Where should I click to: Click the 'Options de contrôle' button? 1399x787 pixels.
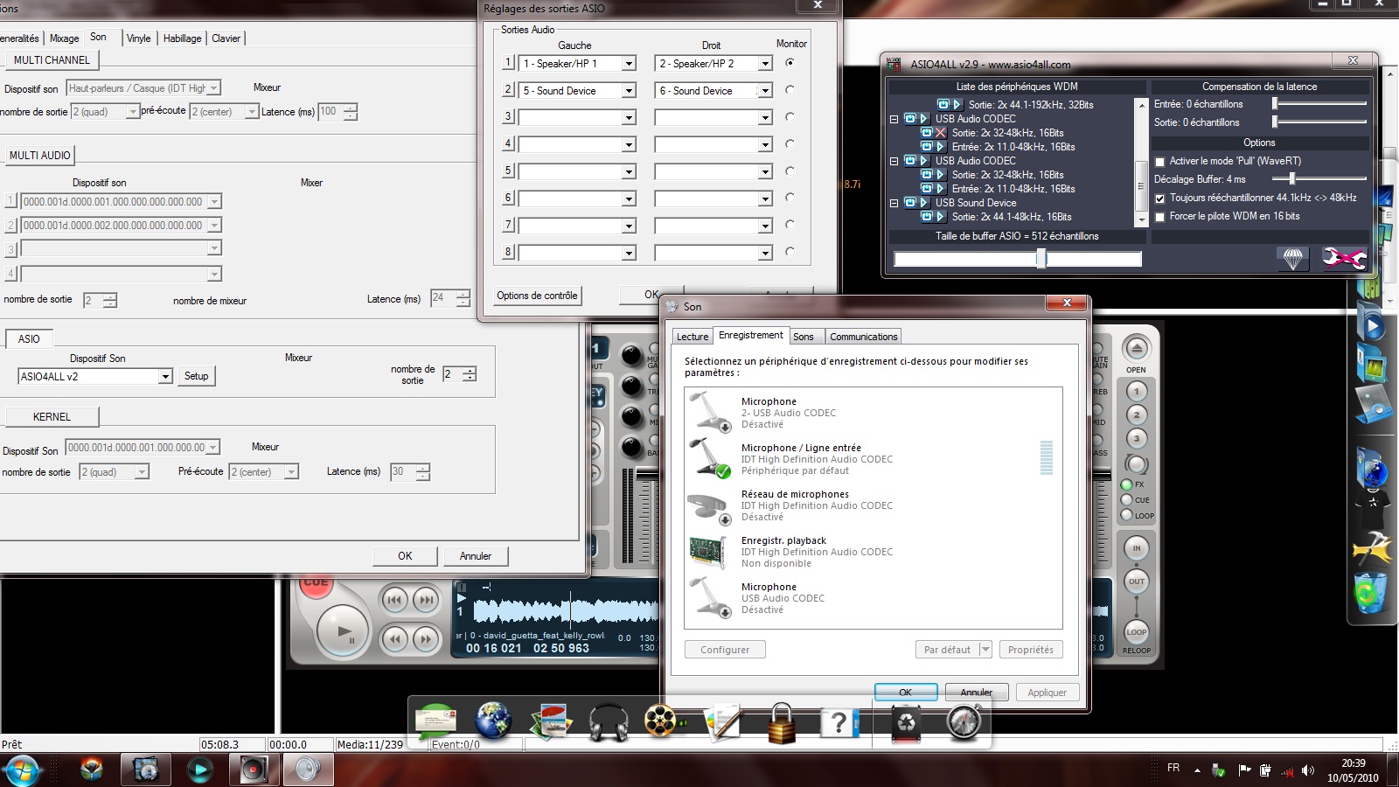click(x=536, y=296)
